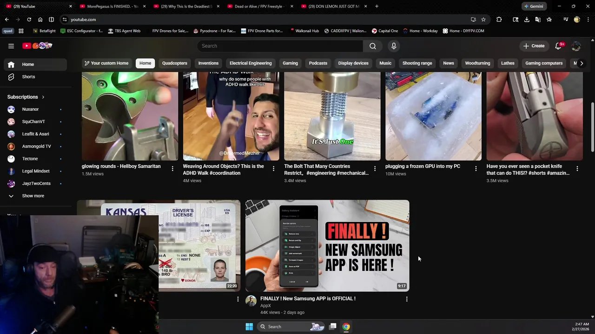Open the Create menu
The image size is (595, 334).
click(534, 46)
